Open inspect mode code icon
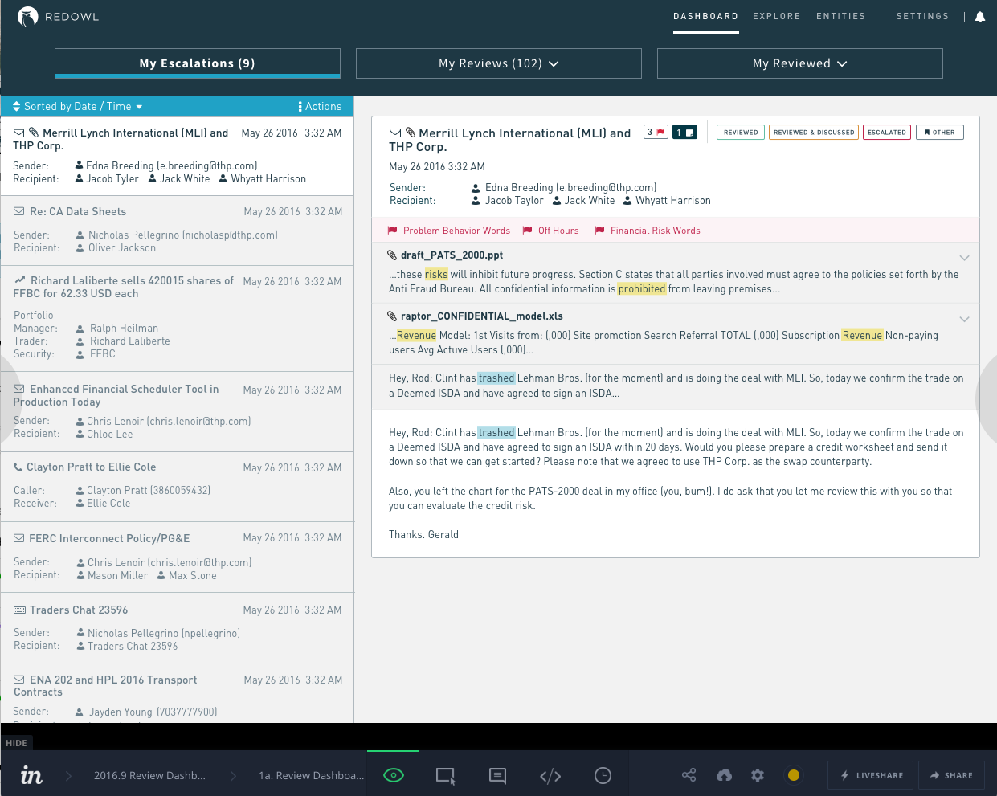This screenshot has height=796, width=997. coord(550,775)
